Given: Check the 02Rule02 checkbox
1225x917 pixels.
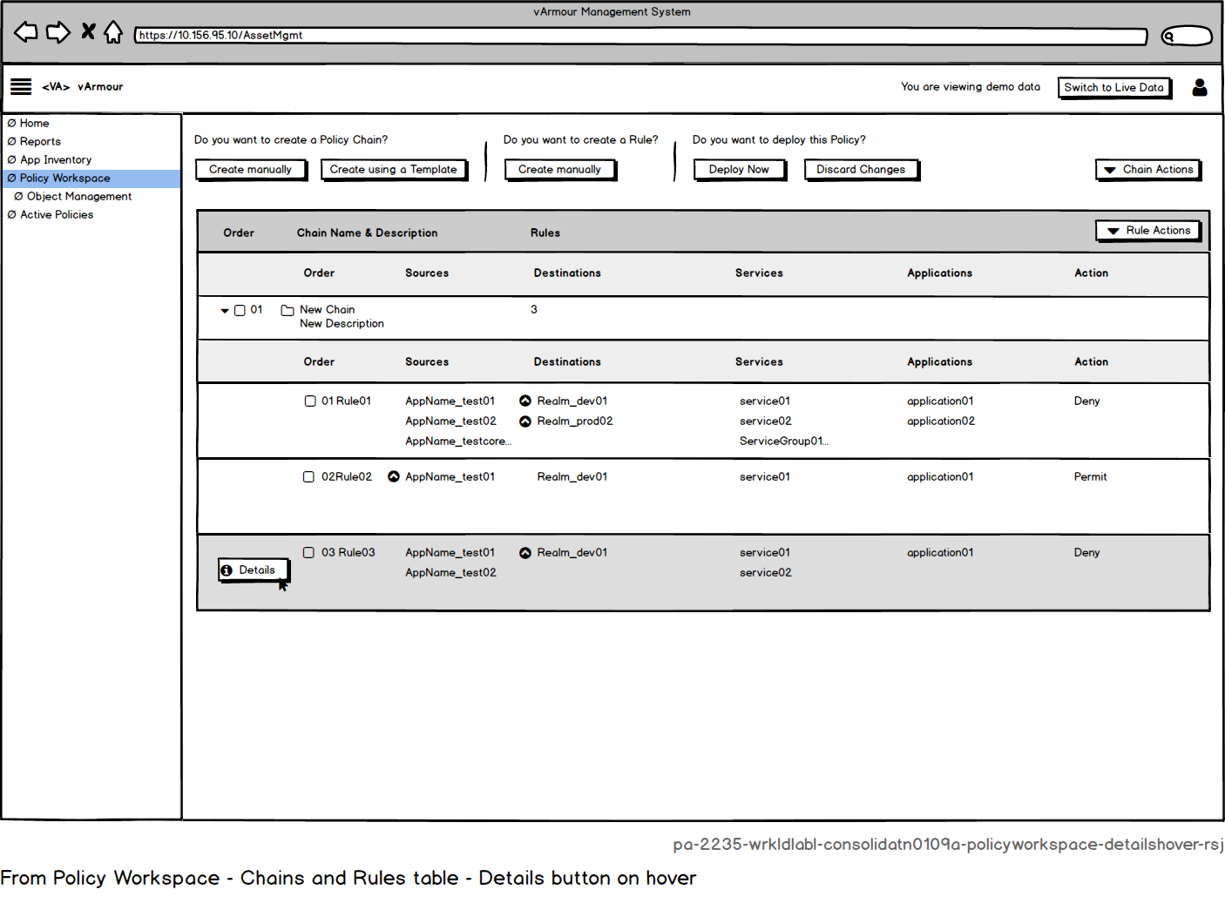Looking at the screenshot, I should pos(308,477).
